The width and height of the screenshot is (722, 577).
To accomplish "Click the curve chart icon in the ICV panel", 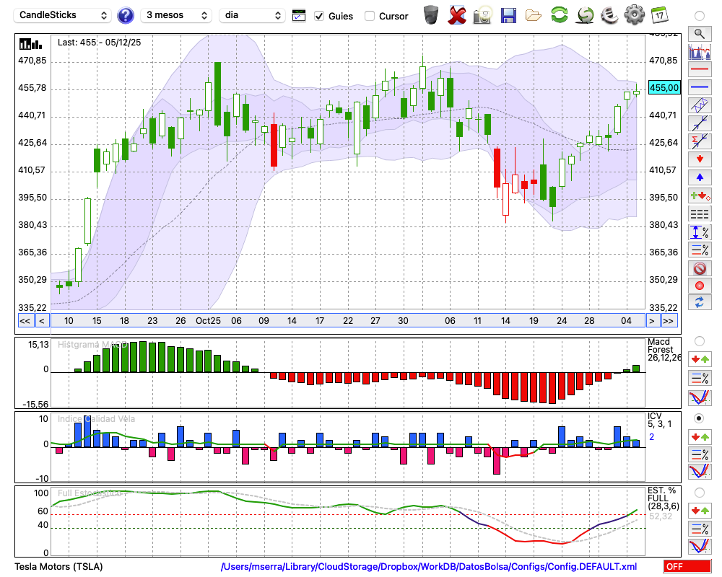I will [x=700, y=472].
